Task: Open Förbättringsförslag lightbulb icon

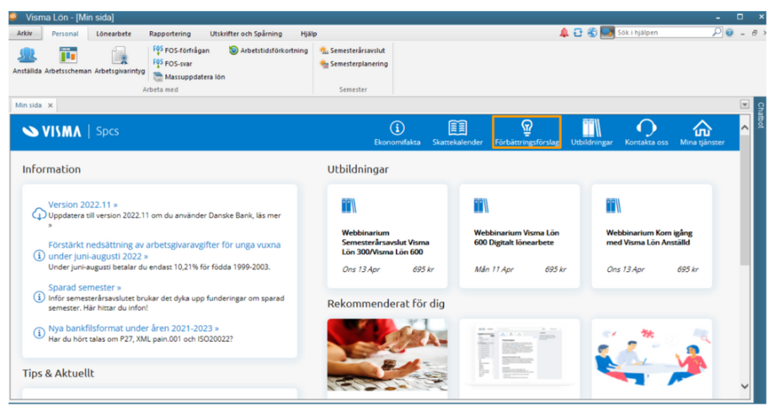Action: tap(526, 129)
